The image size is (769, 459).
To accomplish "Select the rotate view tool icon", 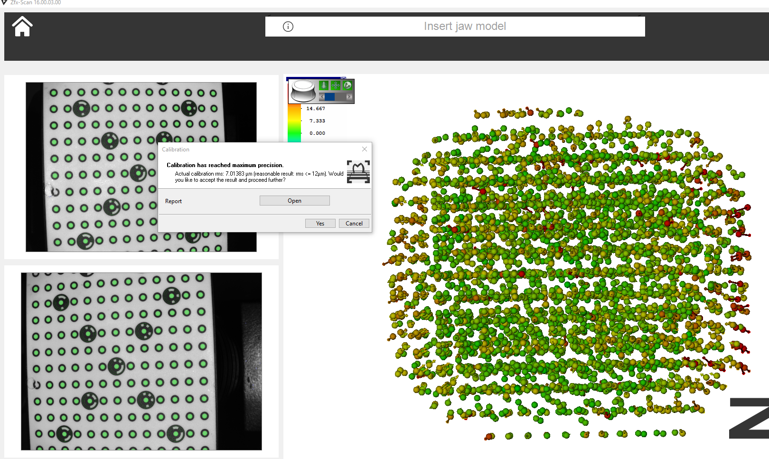I will [x=347, y=85].
